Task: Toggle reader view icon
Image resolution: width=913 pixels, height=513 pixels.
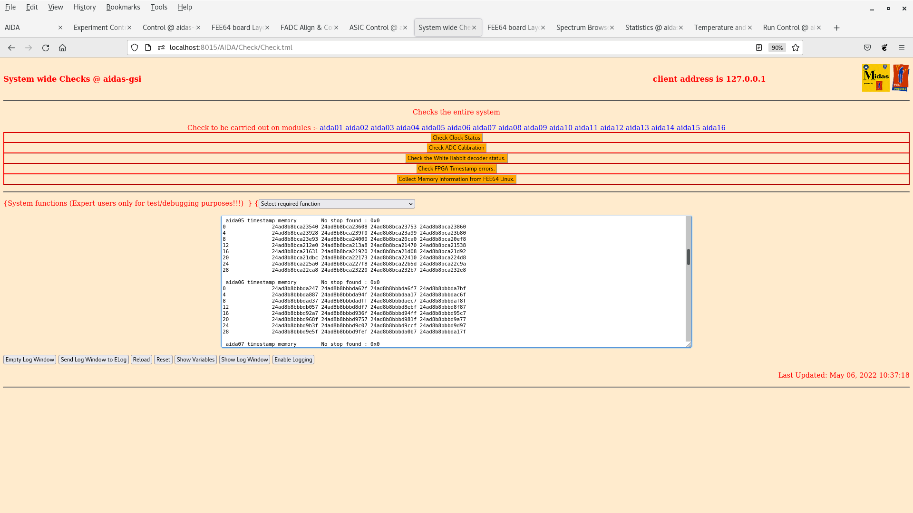Action: (759, 47)
